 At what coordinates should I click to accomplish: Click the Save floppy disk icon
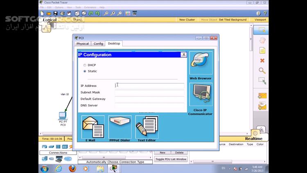coord(55,14)
